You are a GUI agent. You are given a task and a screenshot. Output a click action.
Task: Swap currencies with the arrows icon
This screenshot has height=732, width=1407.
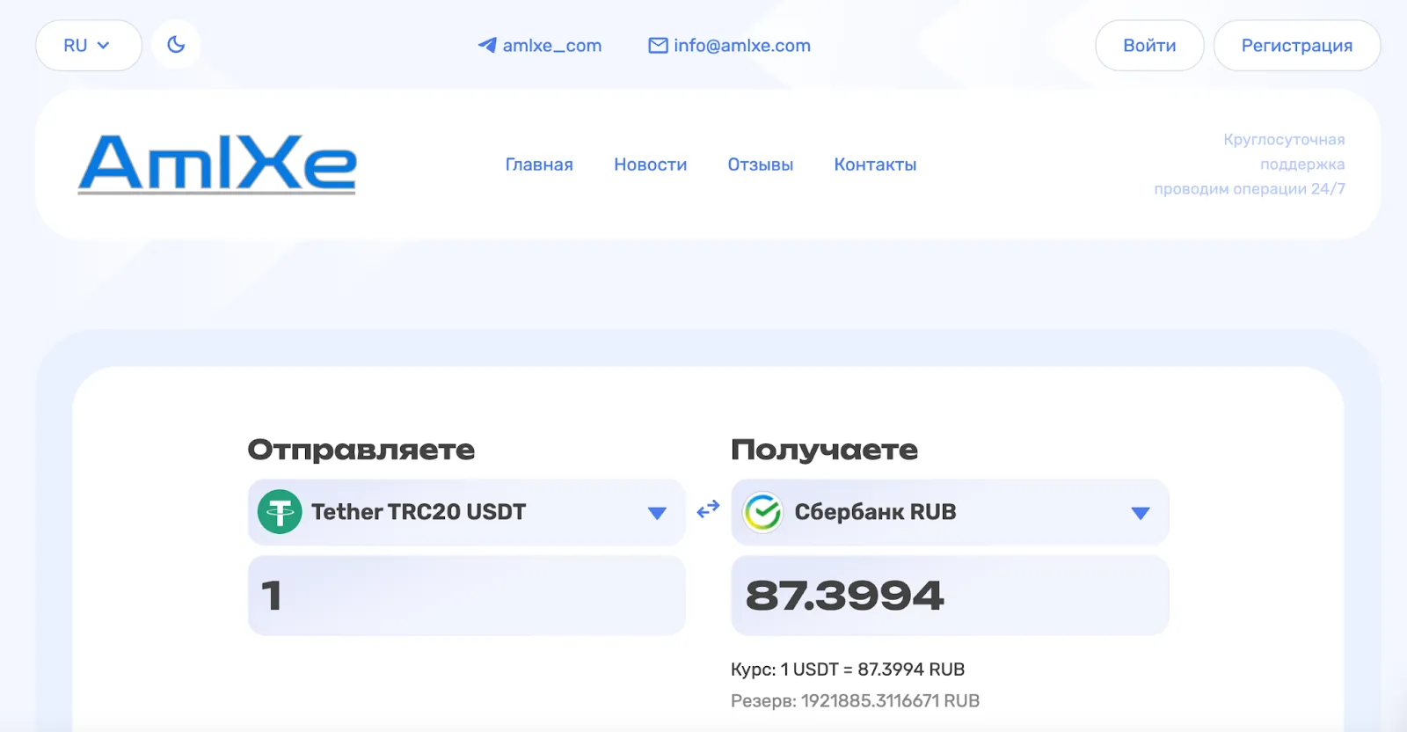pos(708,509)
